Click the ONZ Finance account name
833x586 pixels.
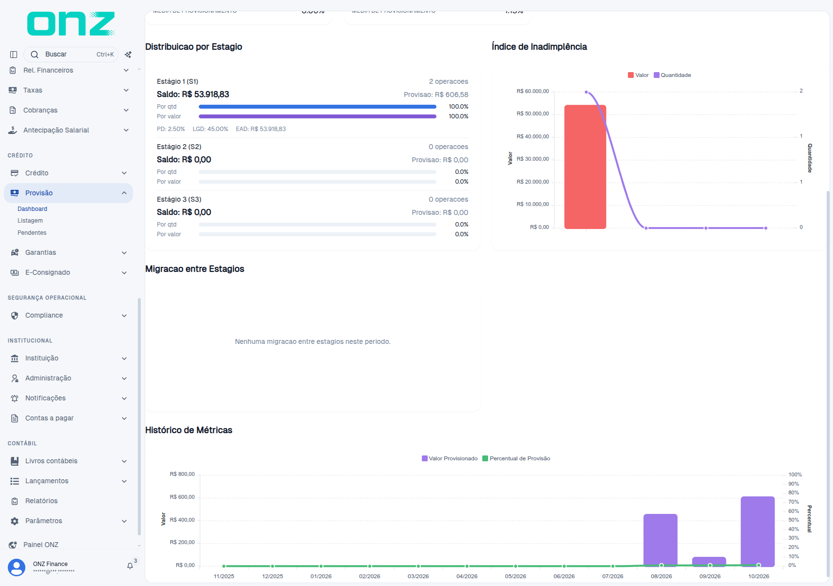click(50, 564)
